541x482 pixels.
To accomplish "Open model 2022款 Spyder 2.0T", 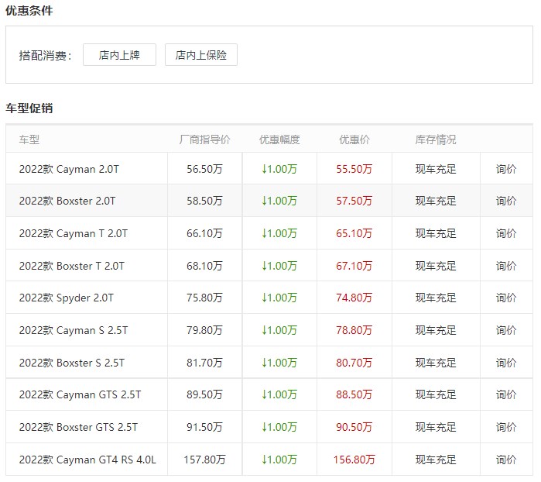I will pyautogui.click(x=67, y=298).
